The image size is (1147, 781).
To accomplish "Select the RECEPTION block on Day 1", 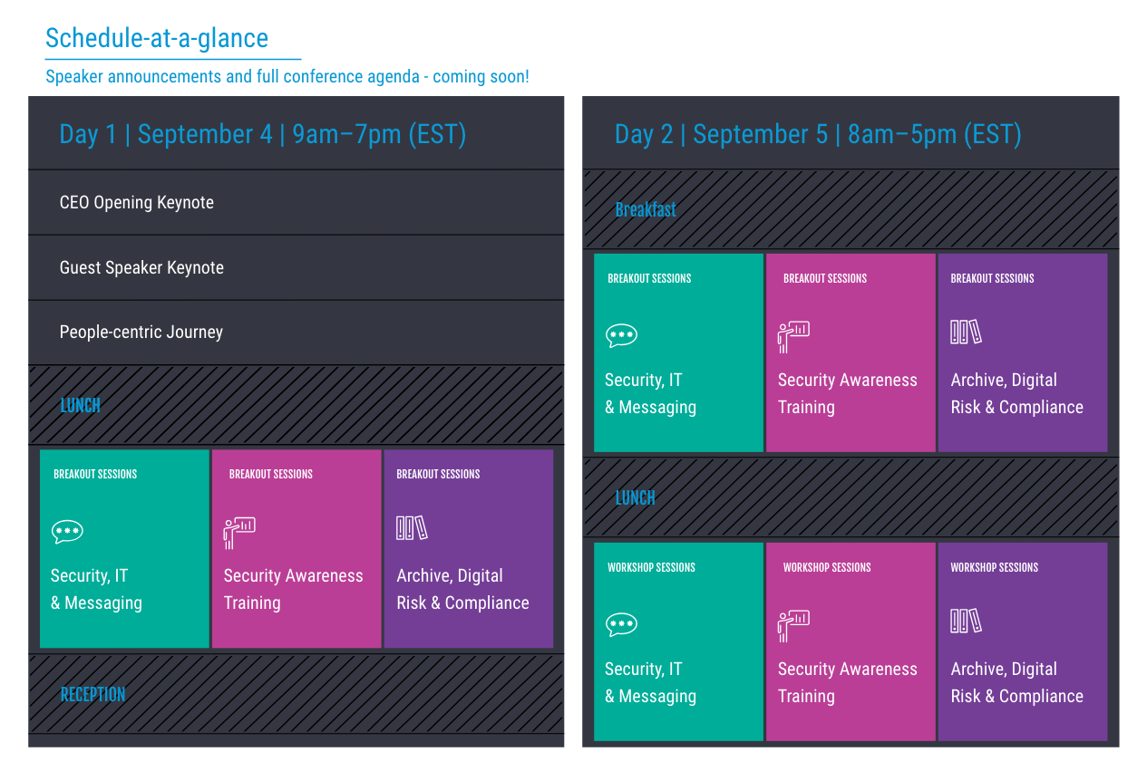I will 296,694.
